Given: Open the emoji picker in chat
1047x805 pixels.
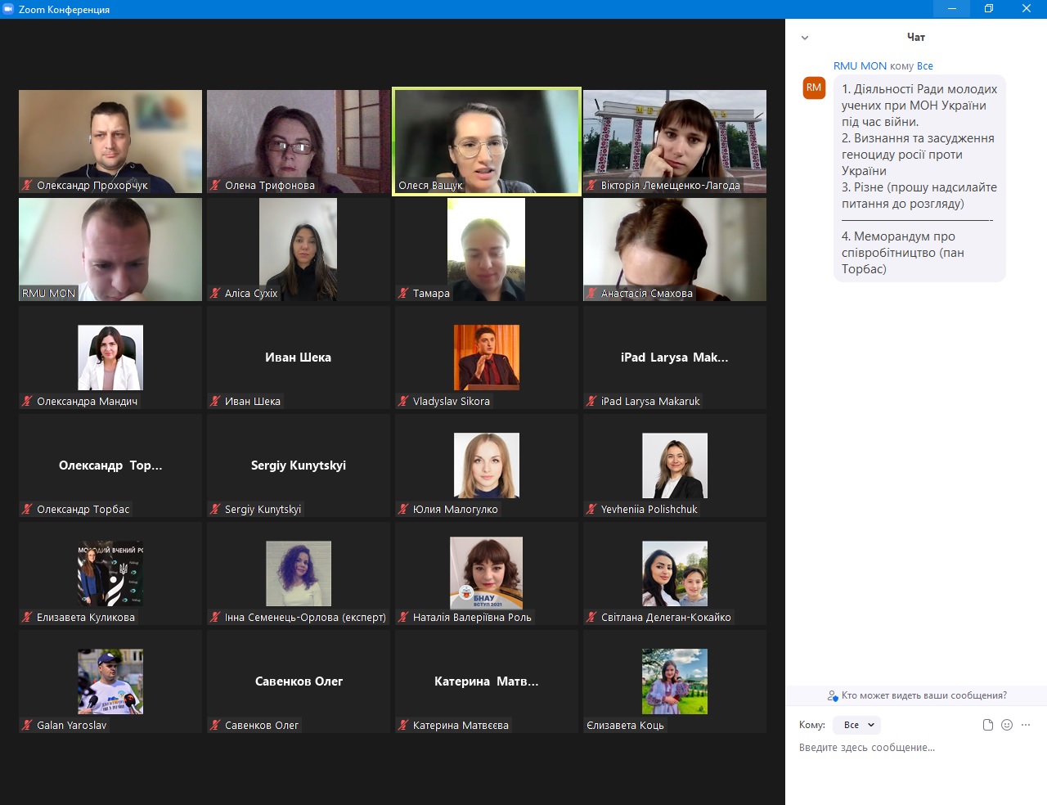Looking at the screenshot, I should click(1007, 725).
